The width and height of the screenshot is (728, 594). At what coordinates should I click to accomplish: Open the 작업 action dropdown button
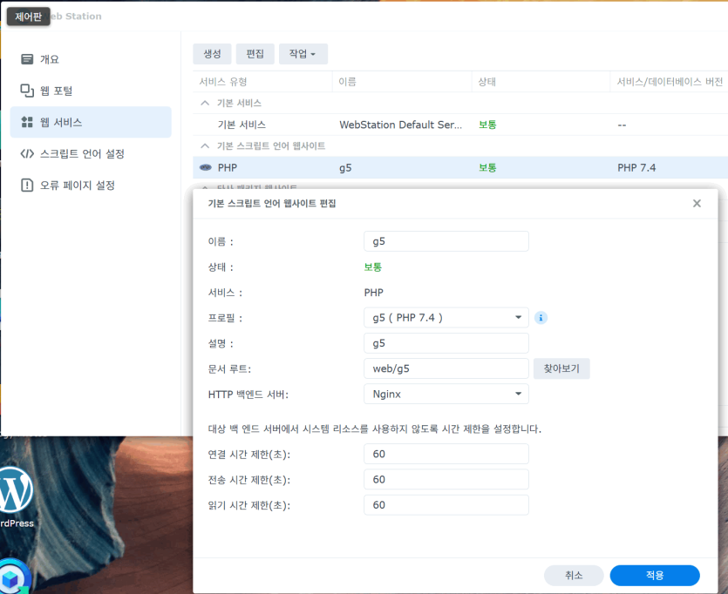(303, 54)
